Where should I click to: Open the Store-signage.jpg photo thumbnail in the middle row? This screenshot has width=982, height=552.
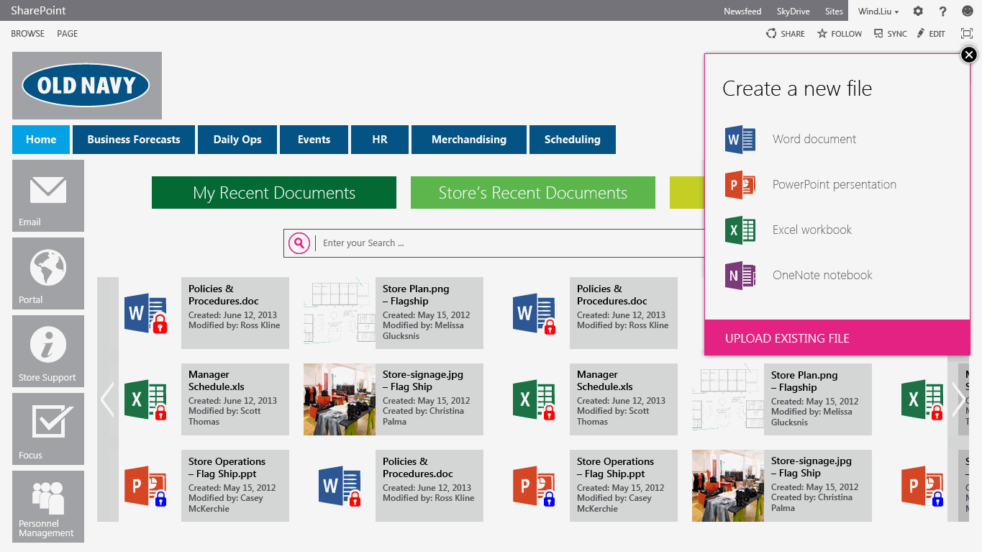click(340, 399)
